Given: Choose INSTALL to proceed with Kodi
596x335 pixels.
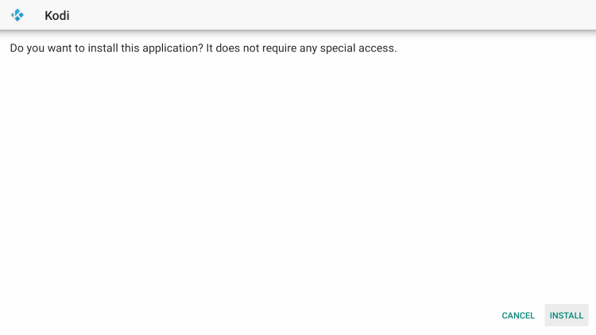Looking at the screenshot, I should 567,315.
